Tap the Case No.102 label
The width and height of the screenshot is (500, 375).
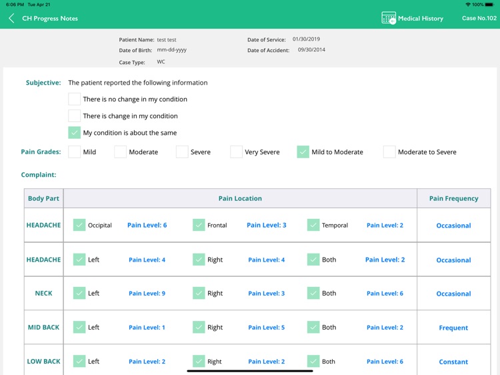pyautogui.click(x=479, y=19)
